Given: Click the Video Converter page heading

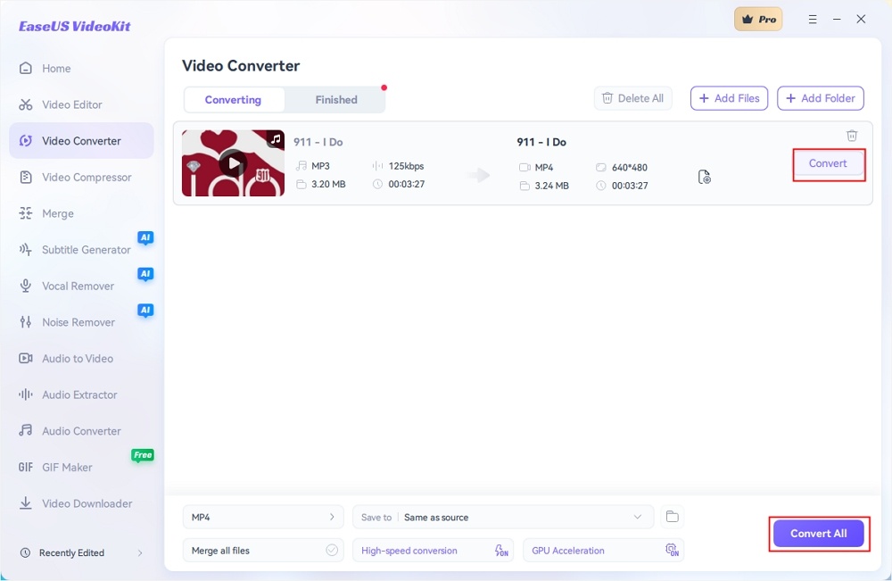Looking at the screenshot, I should click(241, 66).
